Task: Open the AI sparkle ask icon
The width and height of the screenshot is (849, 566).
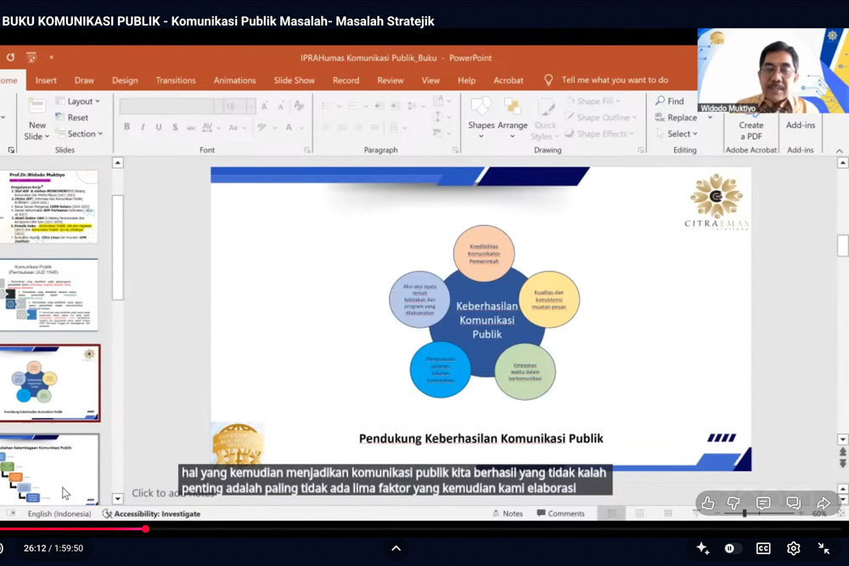Action: click(x=702, y=548)
